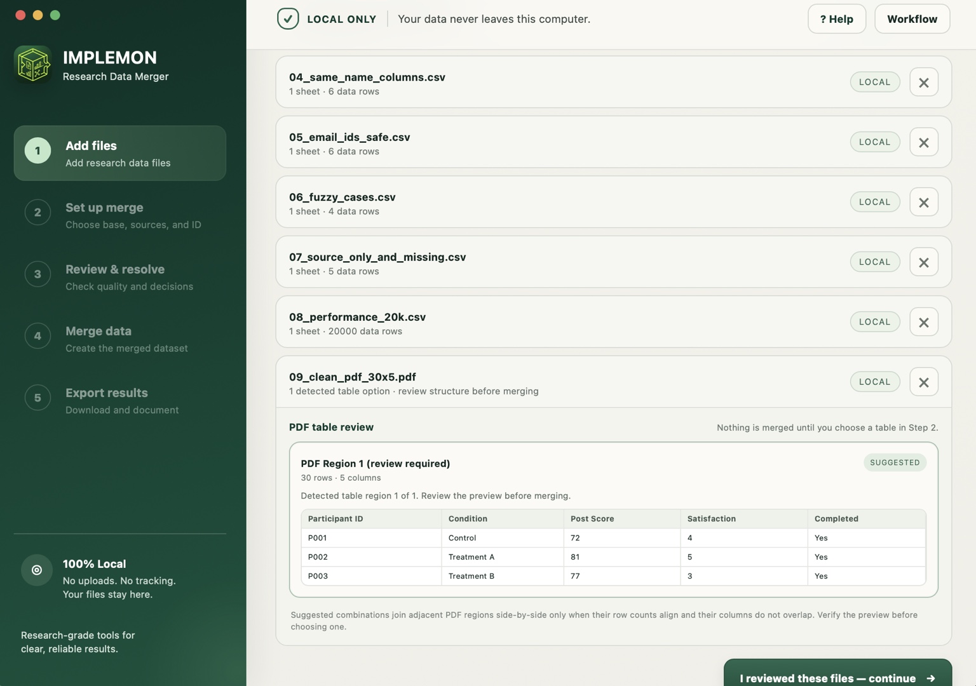Open the Help button
Screen dimensions: 976x686
point(837,19)
